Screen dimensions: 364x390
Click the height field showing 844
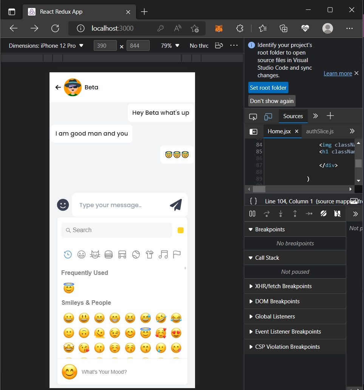click(138, 45)
